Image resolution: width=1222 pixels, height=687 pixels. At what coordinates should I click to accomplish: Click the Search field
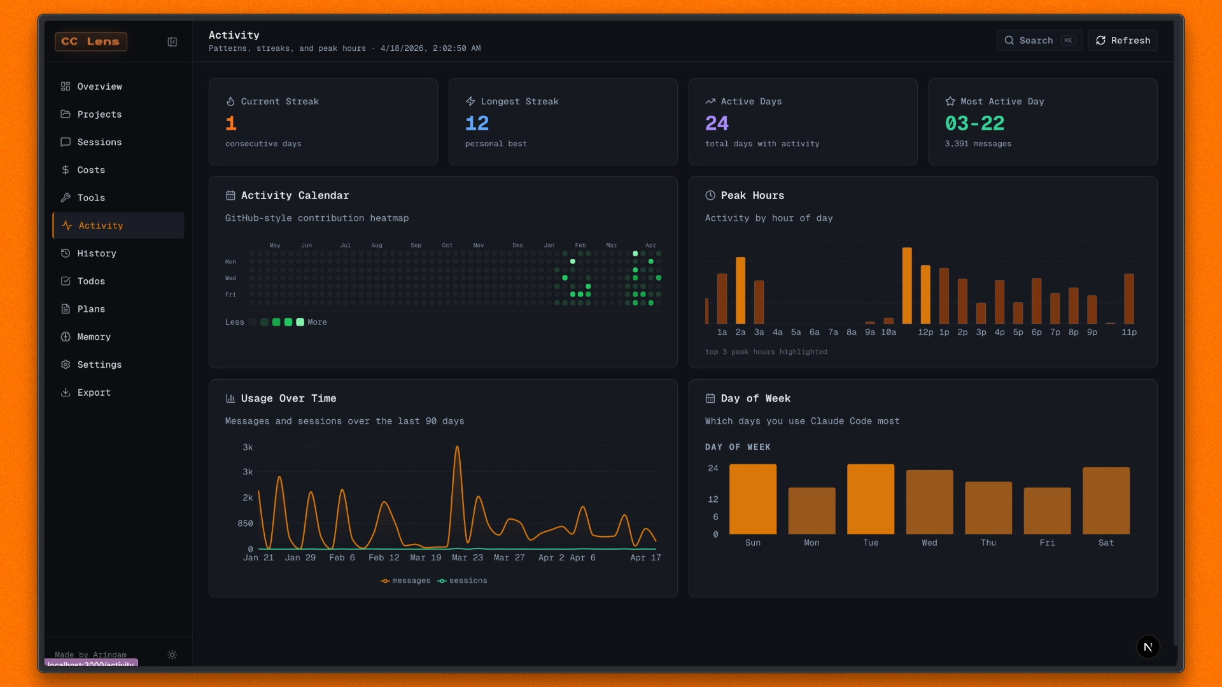point(1039,41)
